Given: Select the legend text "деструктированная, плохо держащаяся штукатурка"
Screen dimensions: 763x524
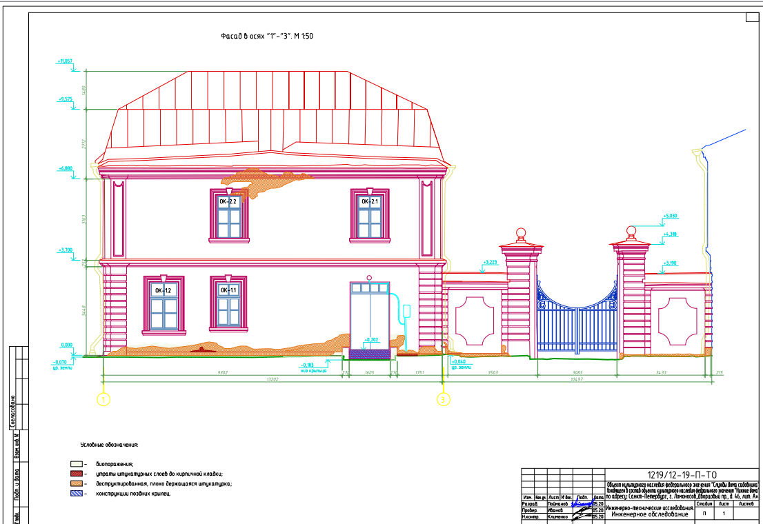Looking at the screenshot, I should tap(163, 484).
